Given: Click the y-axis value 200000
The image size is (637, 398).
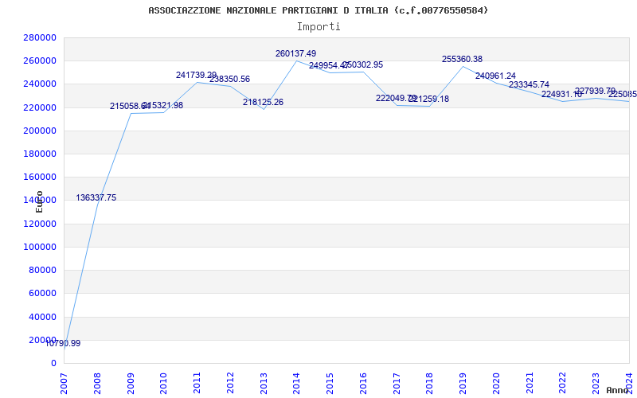Looking at the screenshot, I should (40, 131).
